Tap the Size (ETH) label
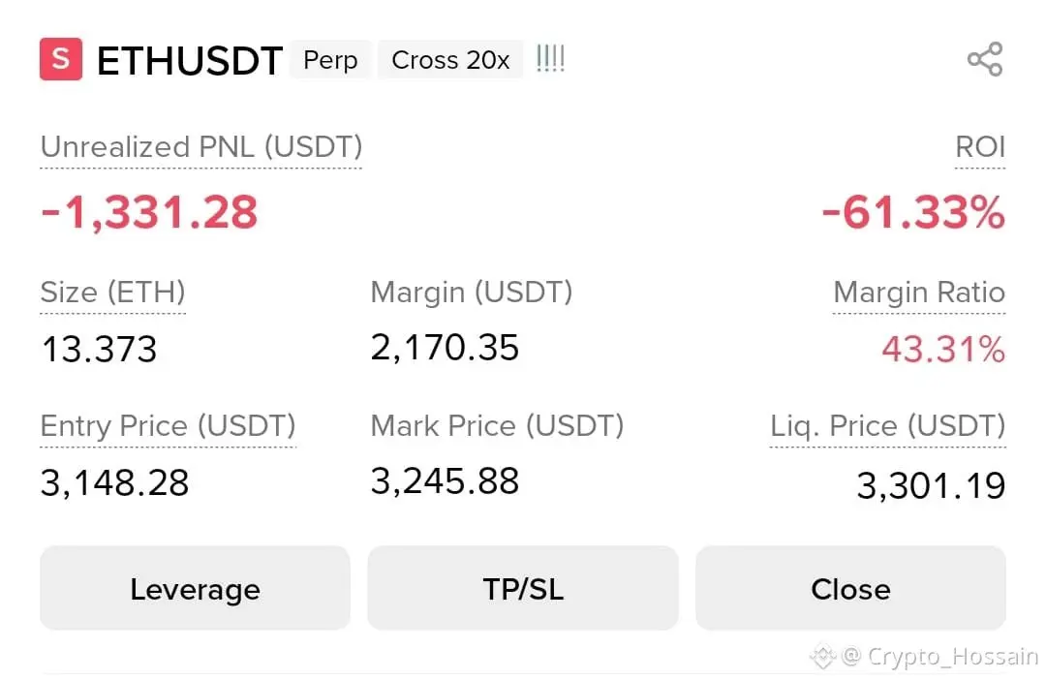This screenshot has height=680, width=1046. (112, 292)
